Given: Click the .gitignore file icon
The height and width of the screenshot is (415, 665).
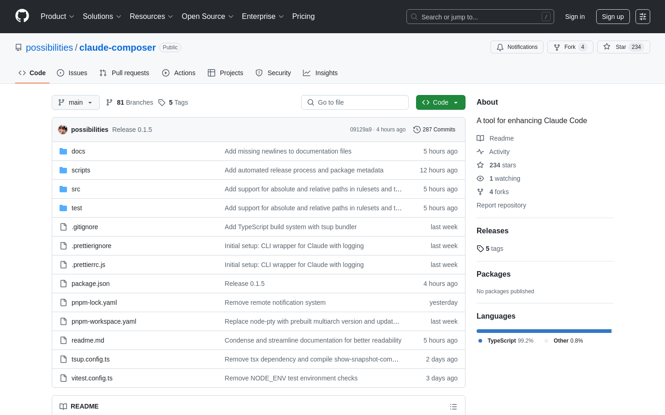Looking at the screenshot, I should [x=63, y=227].
